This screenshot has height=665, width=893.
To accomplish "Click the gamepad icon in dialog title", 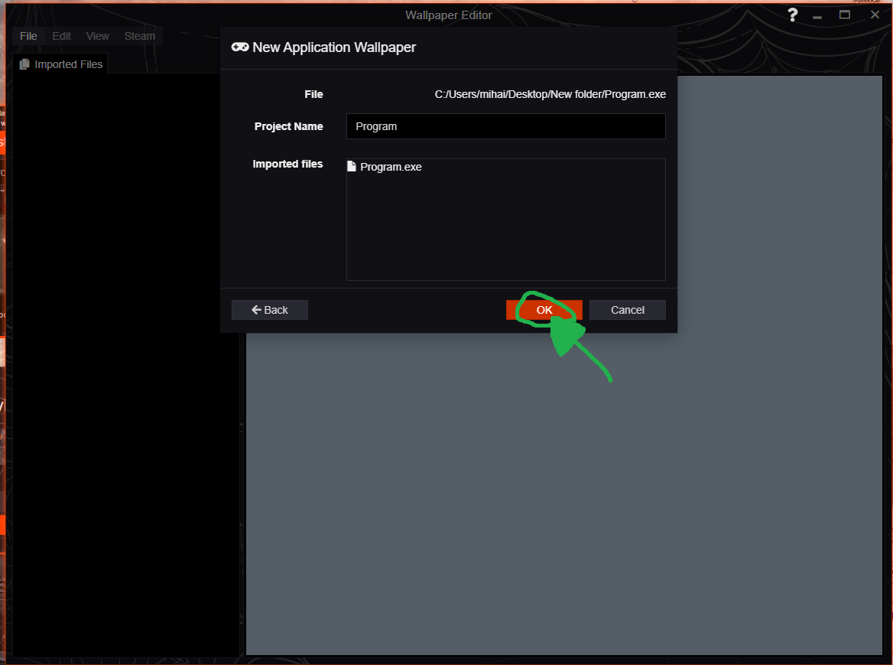I will click(x=240, y=47).
